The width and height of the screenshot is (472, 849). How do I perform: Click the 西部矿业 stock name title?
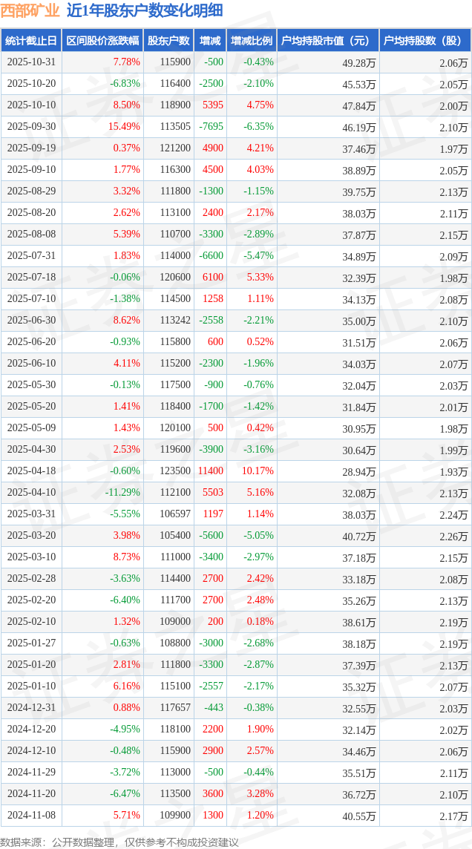tap(30, 10)
